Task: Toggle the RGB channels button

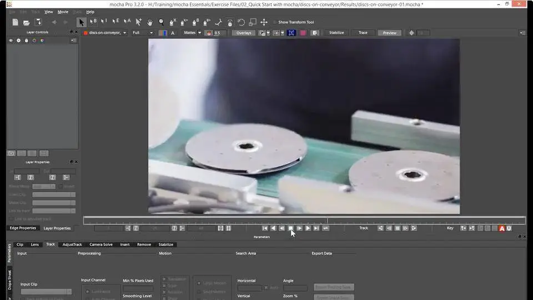Action: (x=163, y=33)
